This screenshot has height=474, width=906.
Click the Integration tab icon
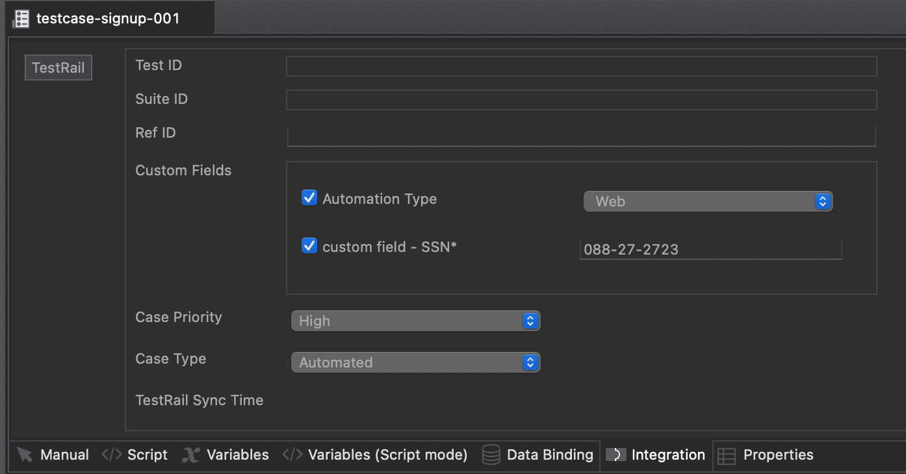point(615,455)
